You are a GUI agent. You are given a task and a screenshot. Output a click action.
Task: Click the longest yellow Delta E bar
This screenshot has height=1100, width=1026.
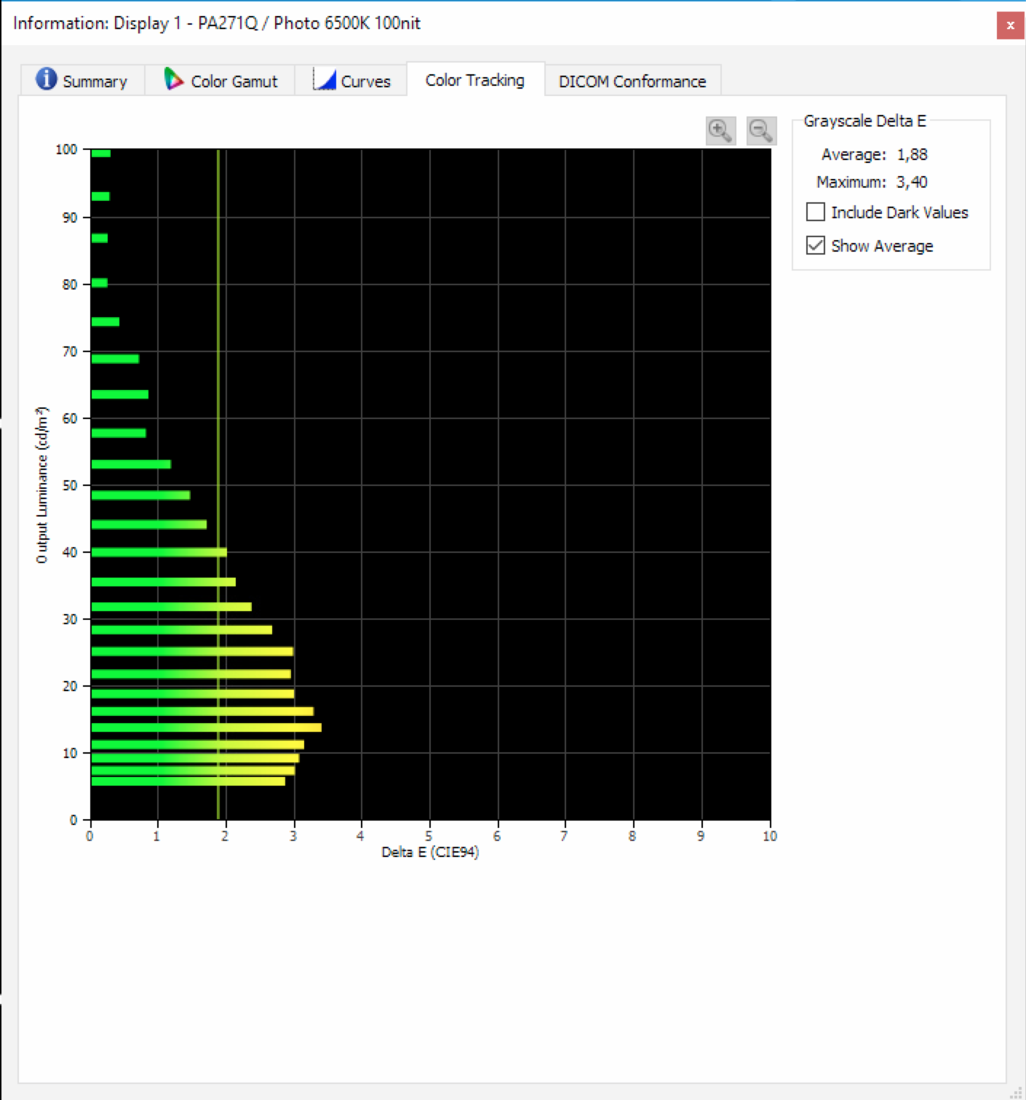206,728
